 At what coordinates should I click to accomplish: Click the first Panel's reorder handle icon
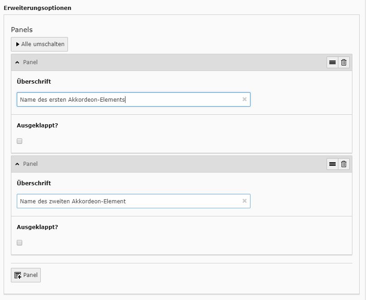pos(332,62)
